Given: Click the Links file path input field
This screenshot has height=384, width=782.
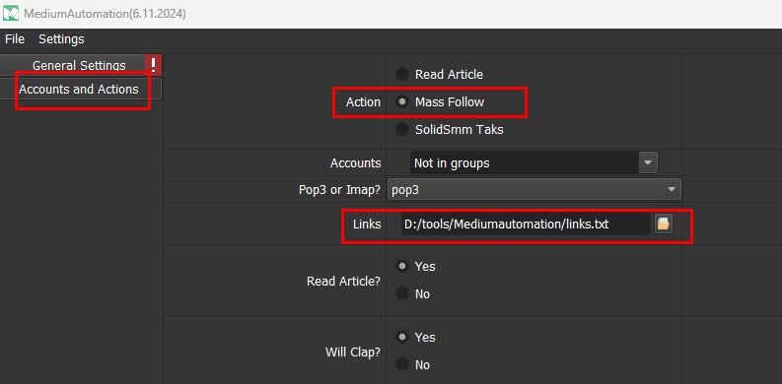Looking at the screenshot, I should (x=526, y=224).
